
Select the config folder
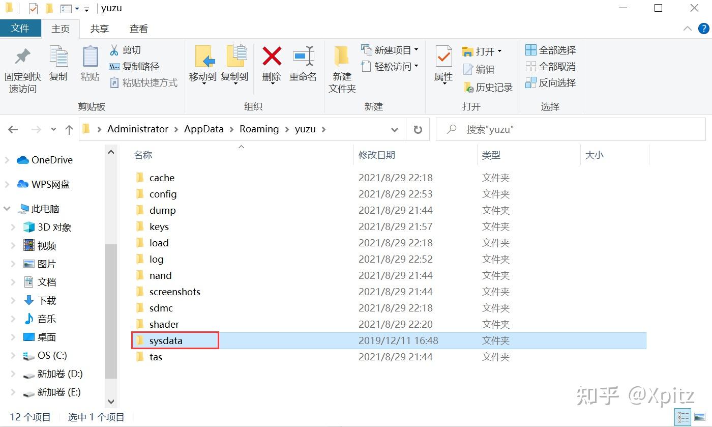click(156, 194)
